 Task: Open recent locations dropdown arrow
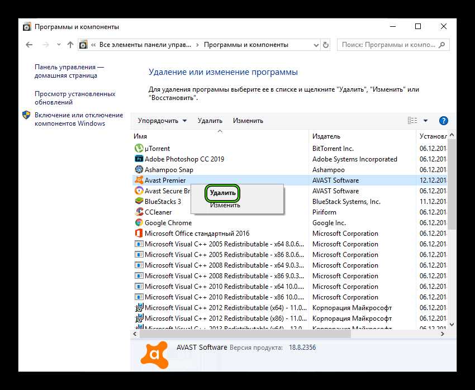(59, 45)
